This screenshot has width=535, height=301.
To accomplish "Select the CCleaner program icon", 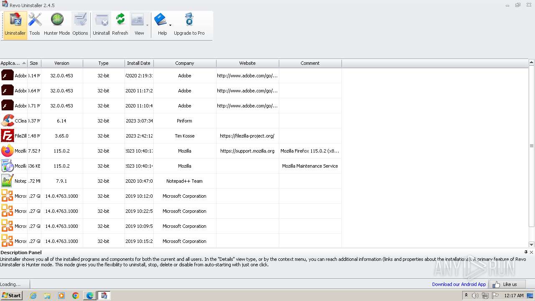I will 7,121.
